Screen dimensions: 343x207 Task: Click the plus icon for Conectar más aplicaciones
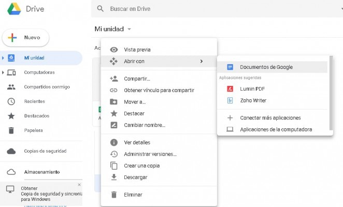[230, 118]
